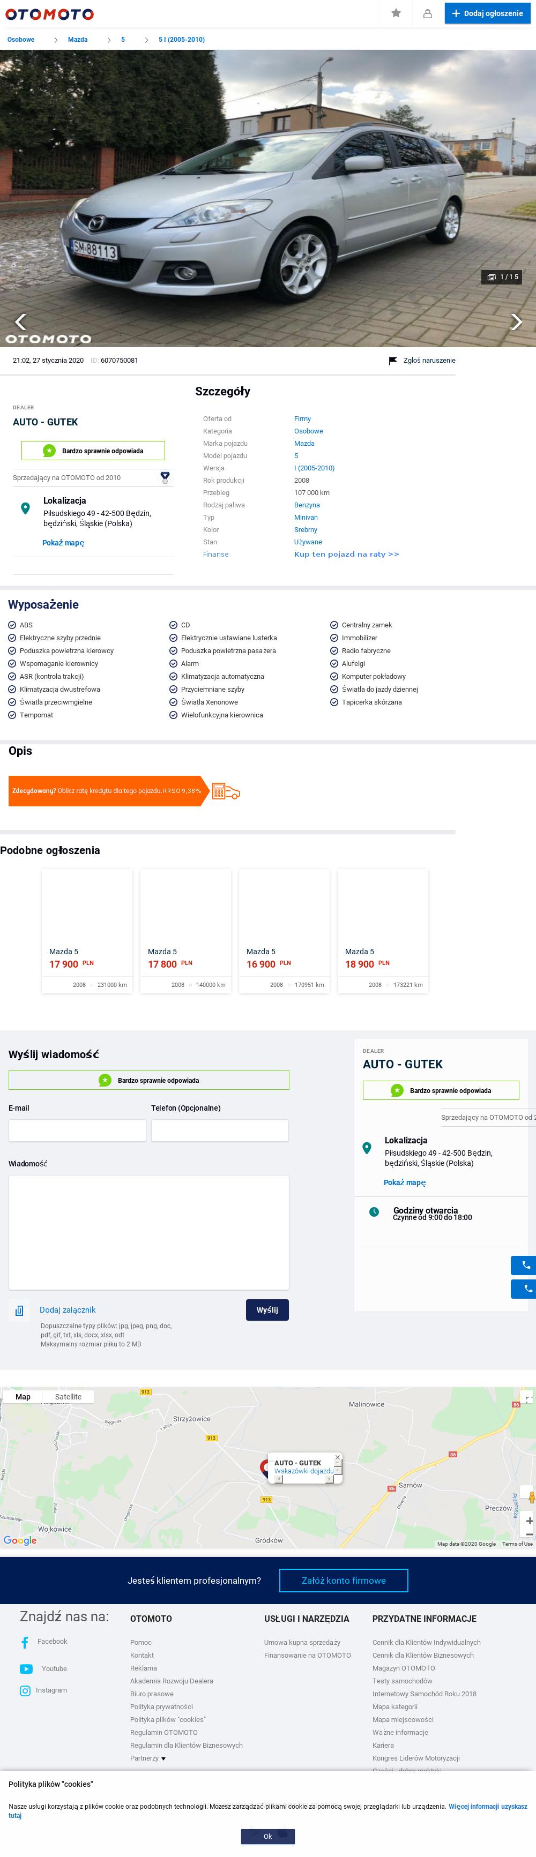Open Wskazówki dojazdu directions link
The width and height of the screenshot is (536, 1857).
(x=304, y=1471)
